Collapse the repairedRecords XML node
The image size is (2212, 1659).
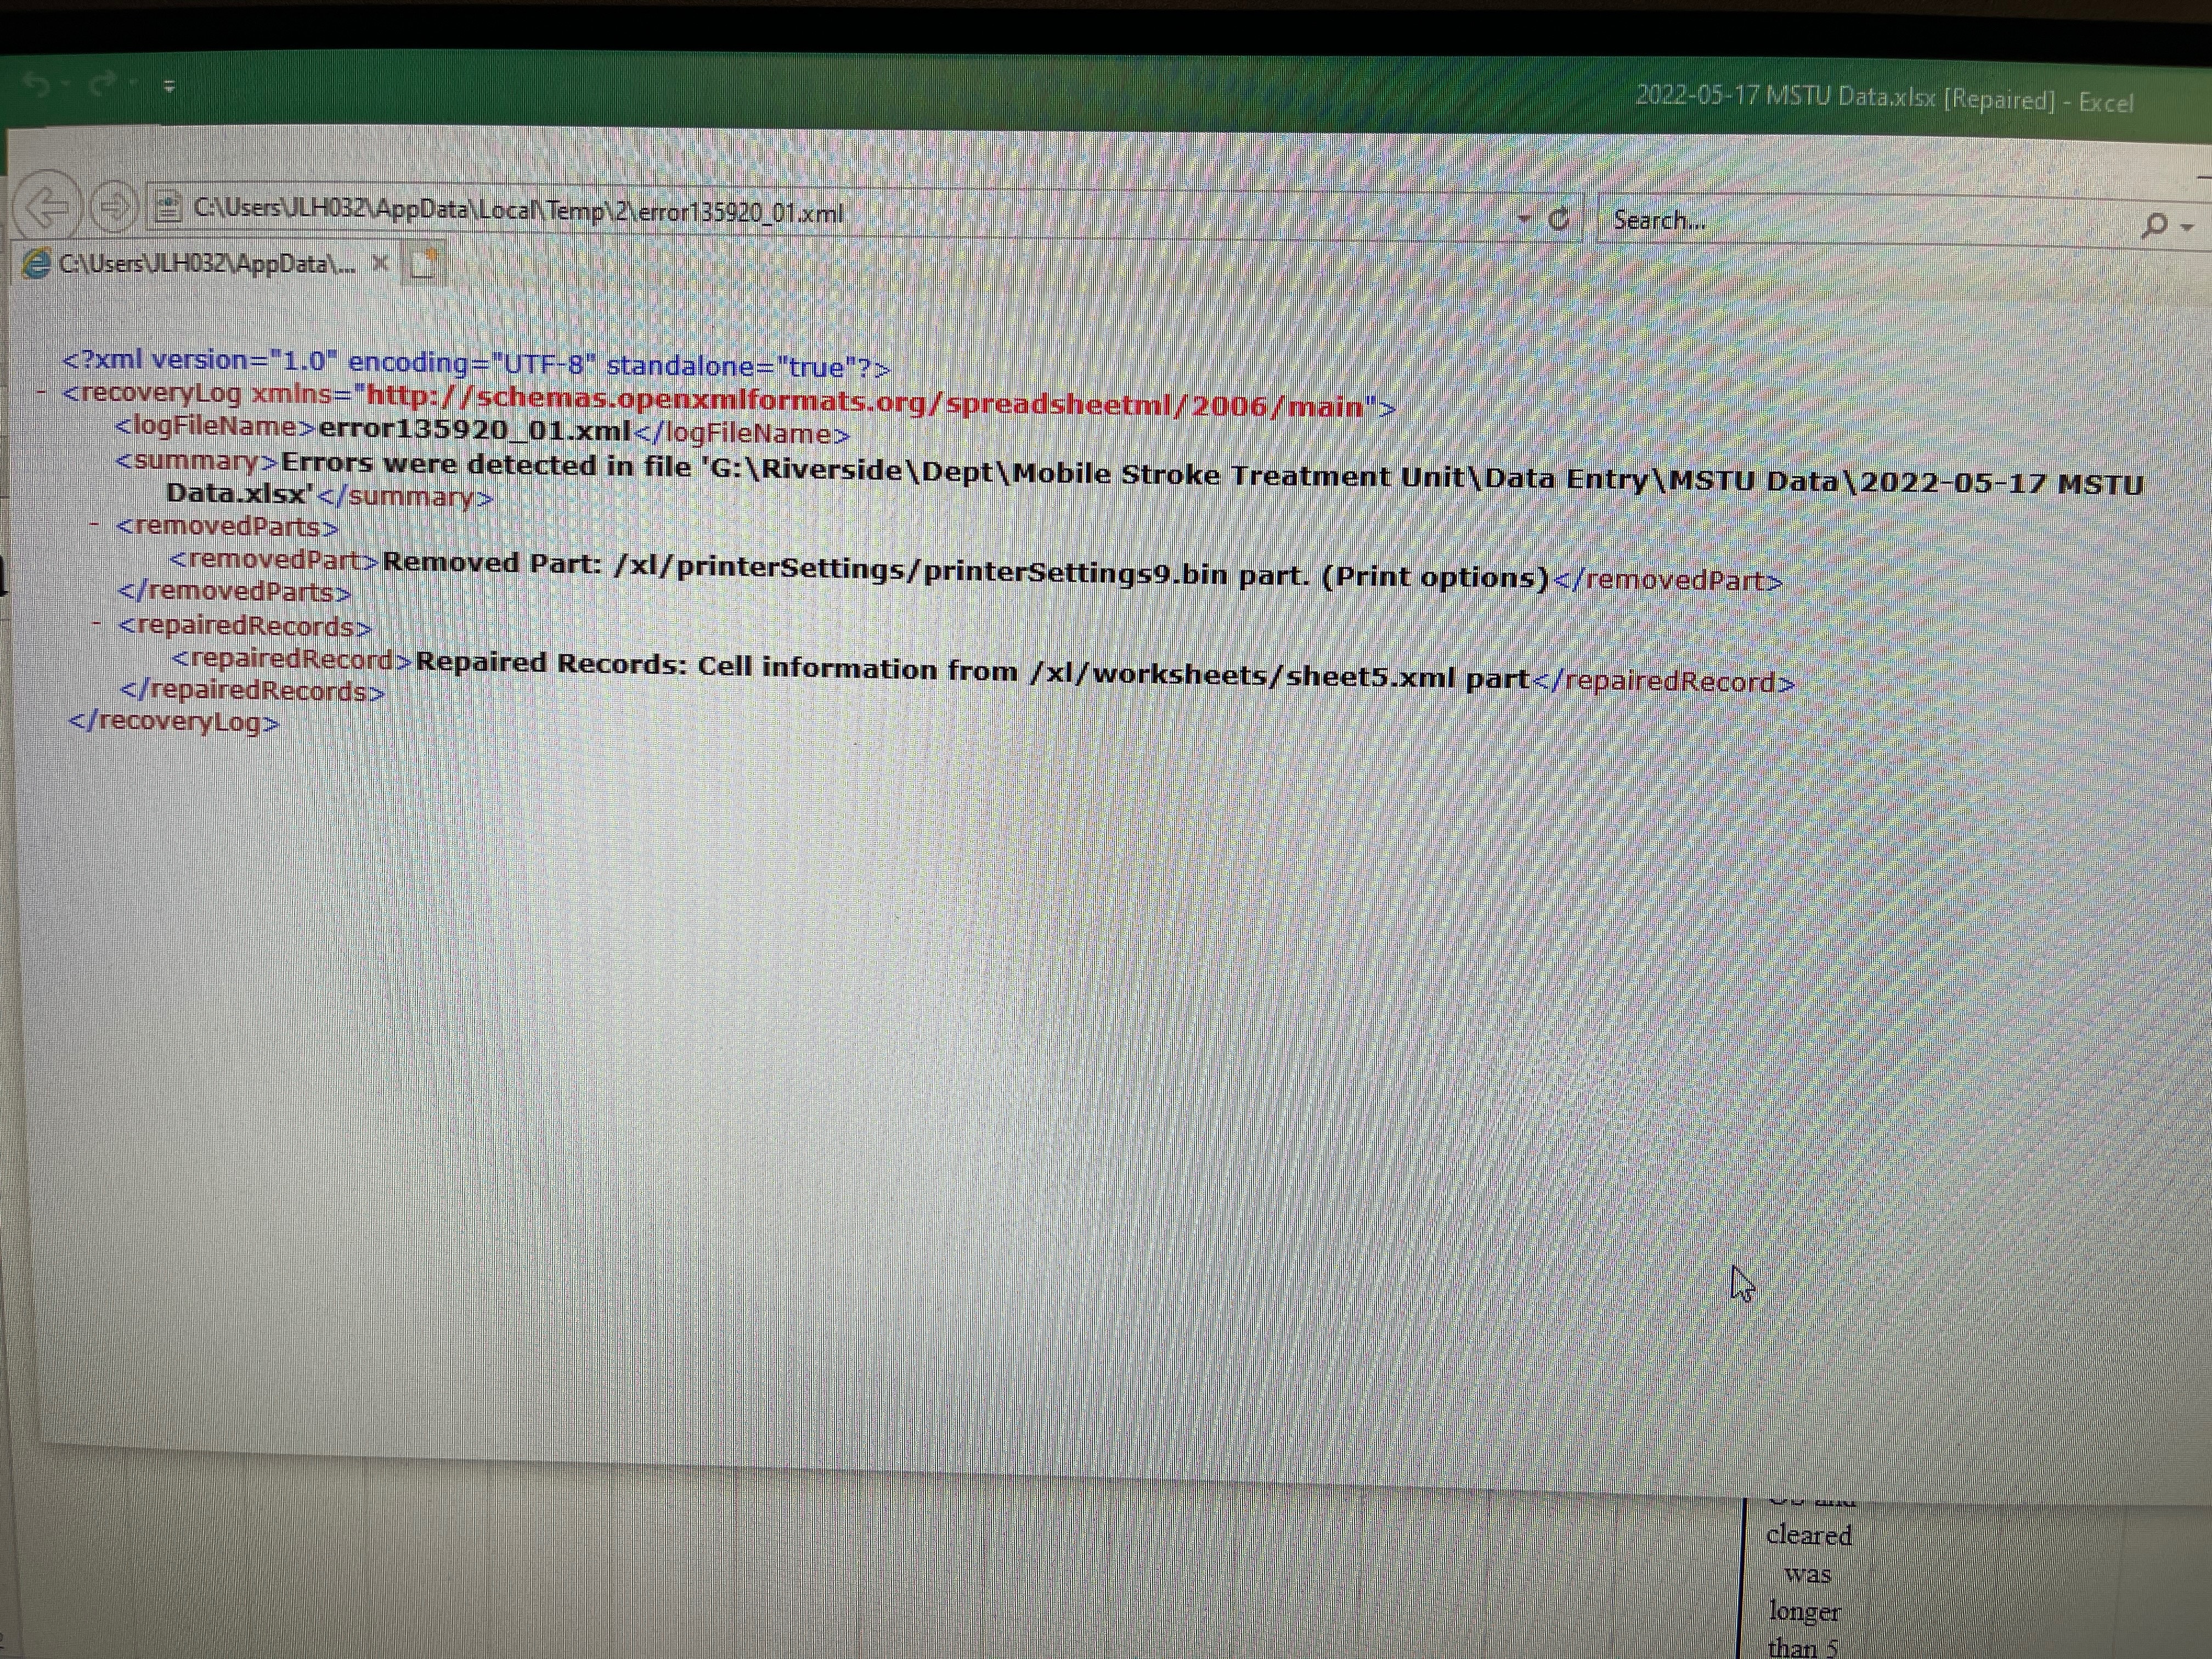pos(97,623)
